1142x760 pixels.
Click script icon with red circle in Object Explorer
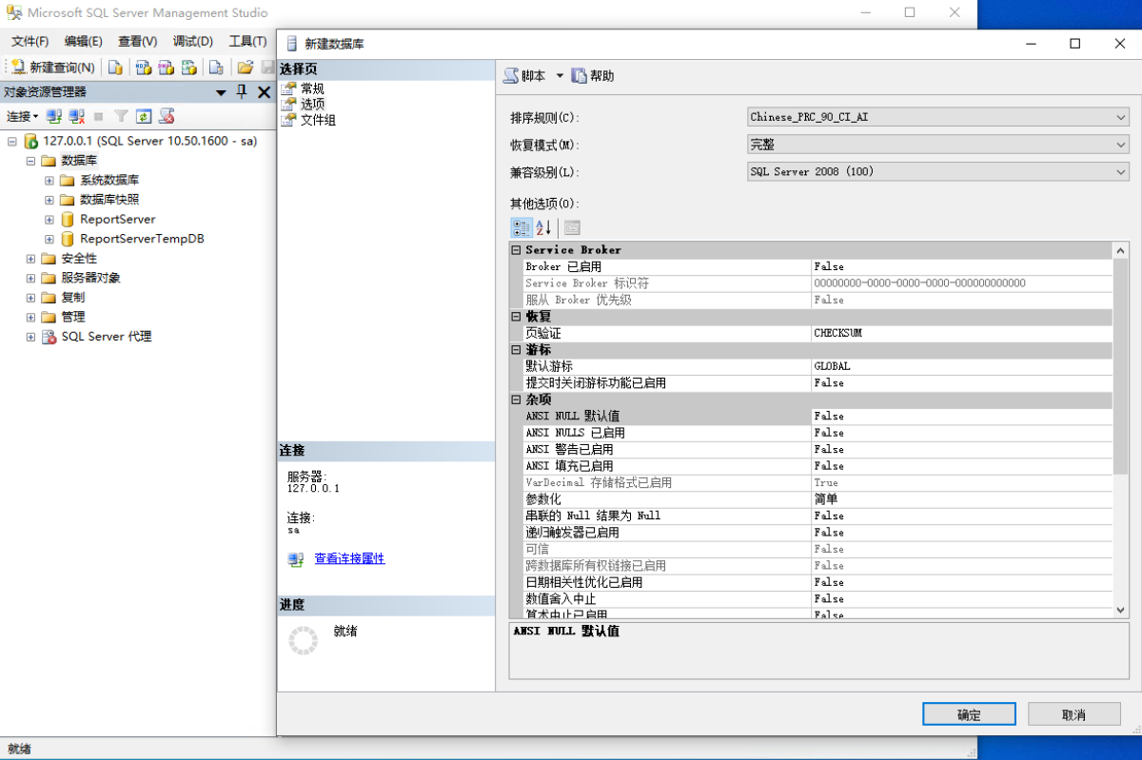(167, 116)
